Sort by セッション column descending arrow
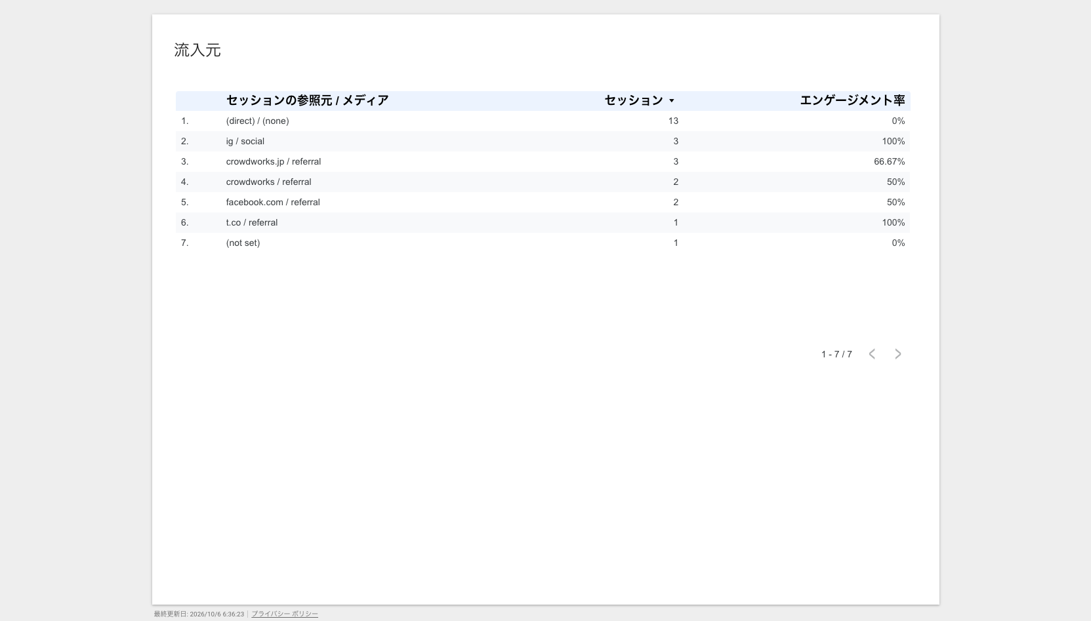The width and height of the screenshot is (1091, 621). 671,101
